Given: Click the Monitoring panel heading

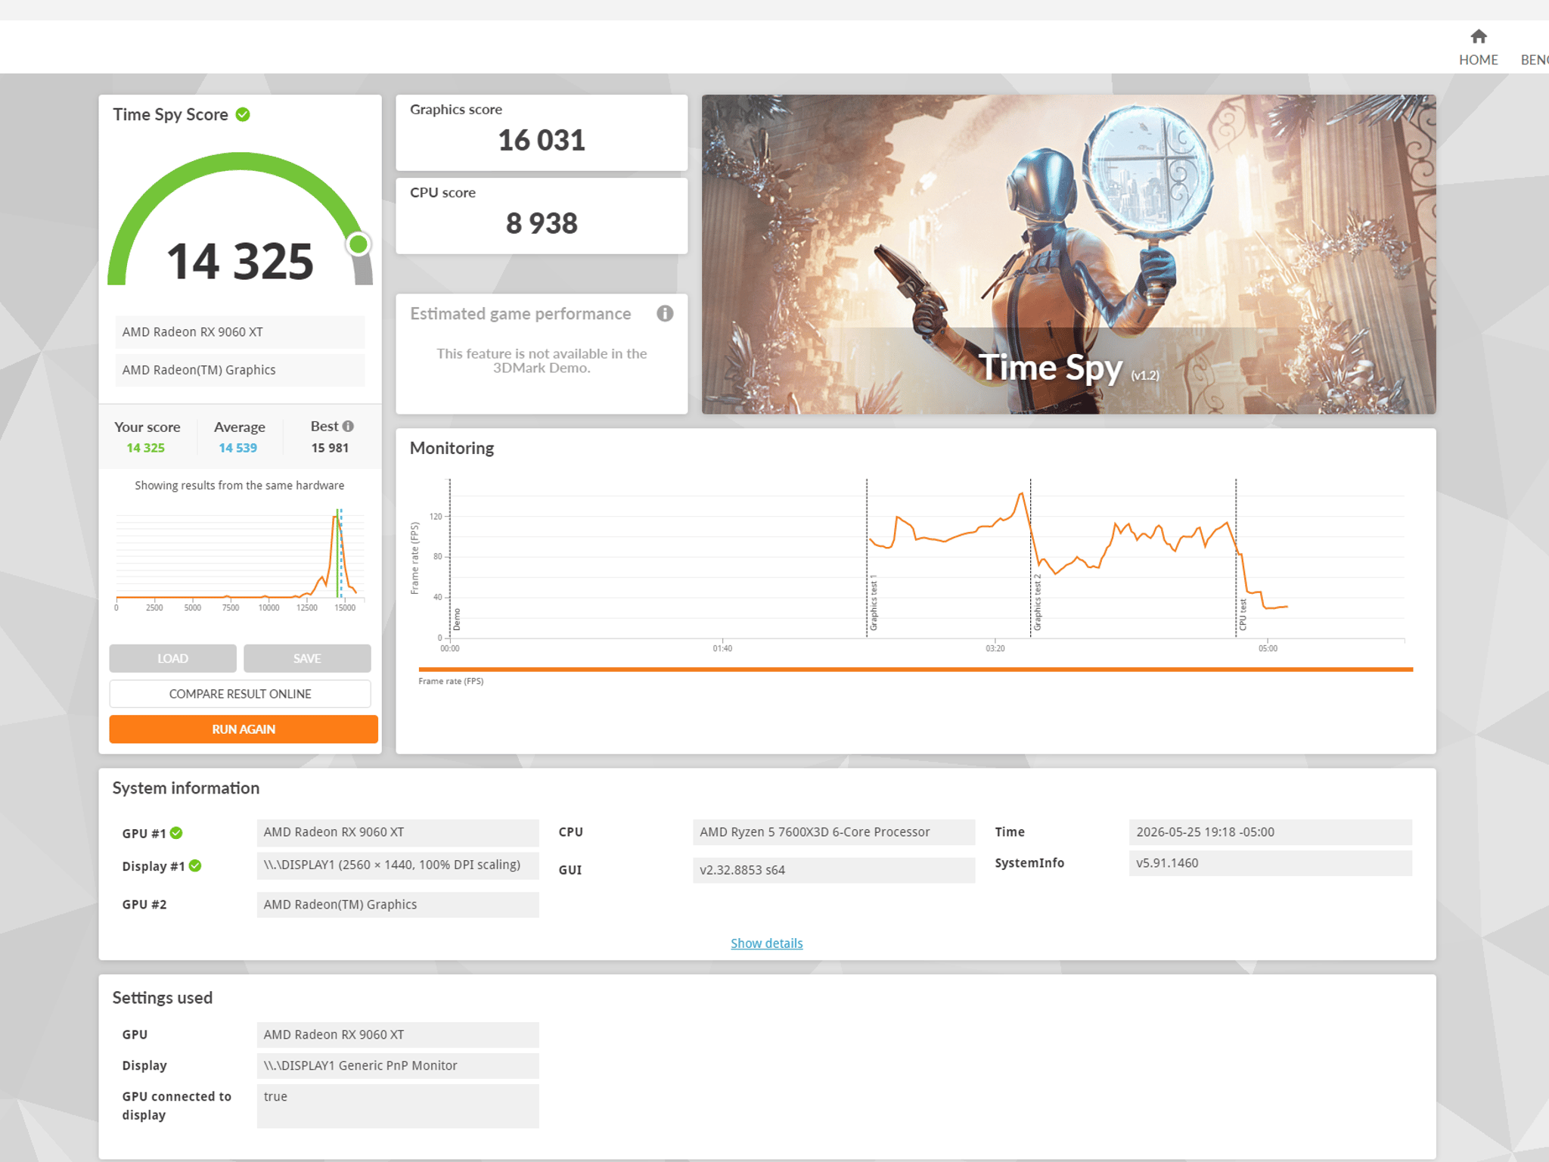Looking at the screenshot, I should (452, 448).
